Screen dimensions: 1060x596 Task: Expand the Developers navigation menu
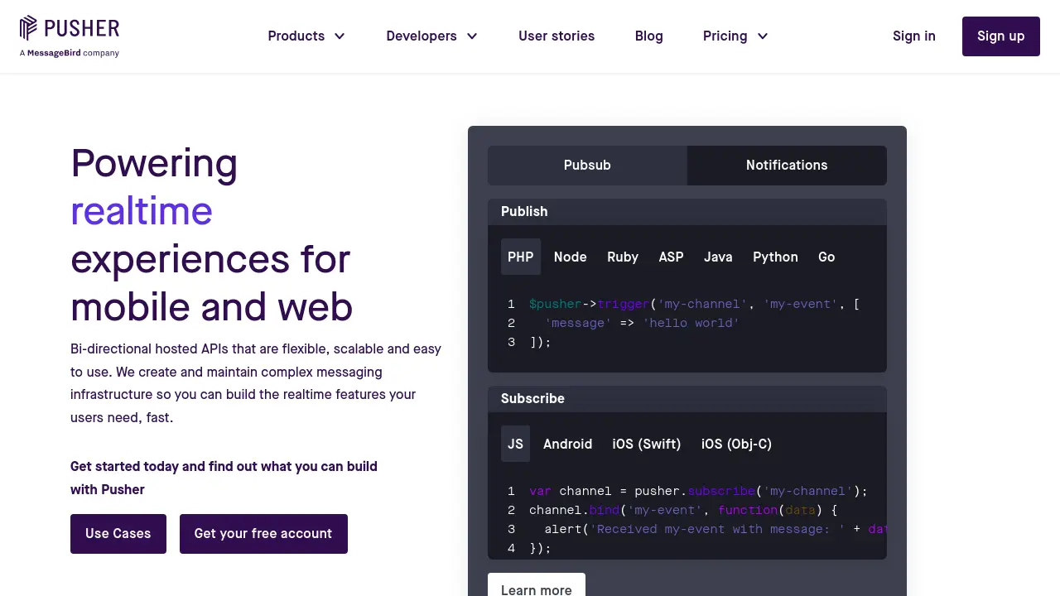431,36
